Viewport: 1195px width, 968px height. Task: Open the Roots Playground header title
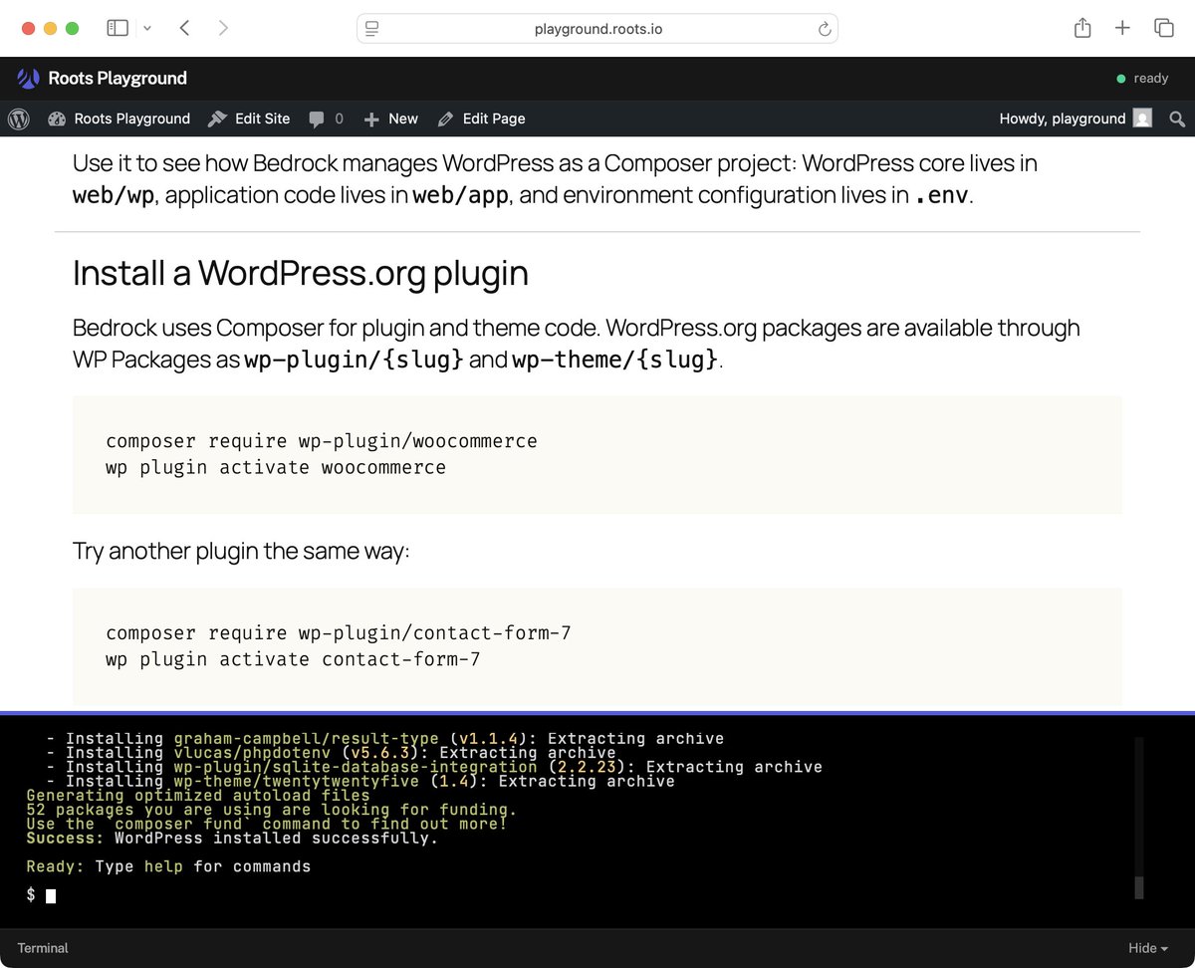118,78
